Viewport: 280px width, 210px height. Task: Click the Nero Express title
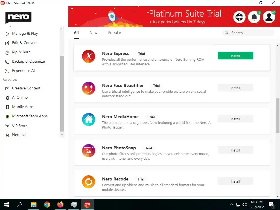click(x=115, y=54)
